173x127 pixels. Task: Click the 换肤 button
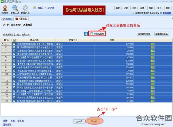click(x=118, y=8)
